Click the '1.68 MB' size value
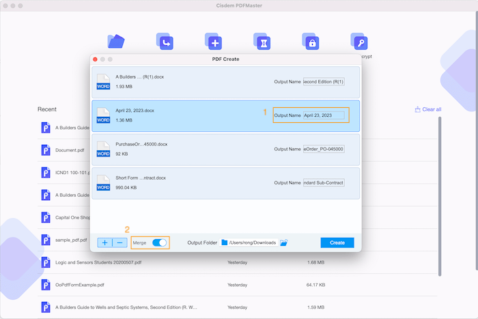Image resolution: width=478 pixels, height=319 pixels. [315, 262]
